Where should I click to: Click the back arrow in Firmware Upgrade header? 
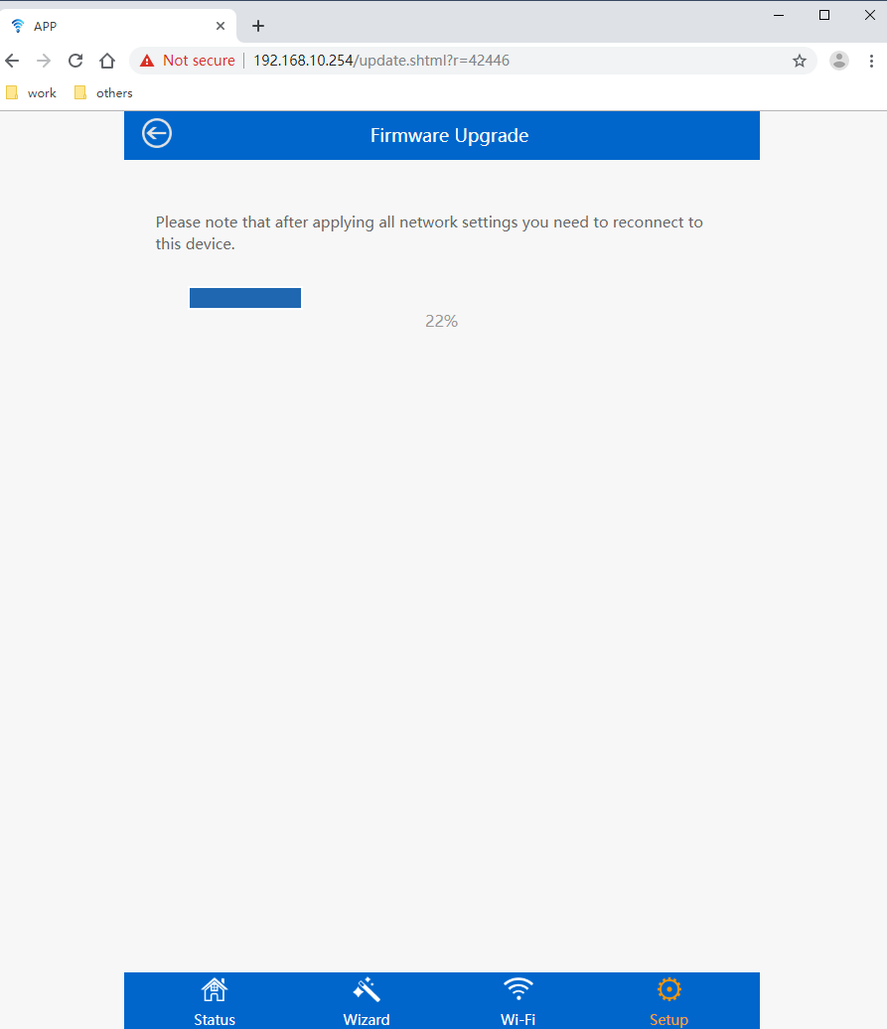click(157, 133)
